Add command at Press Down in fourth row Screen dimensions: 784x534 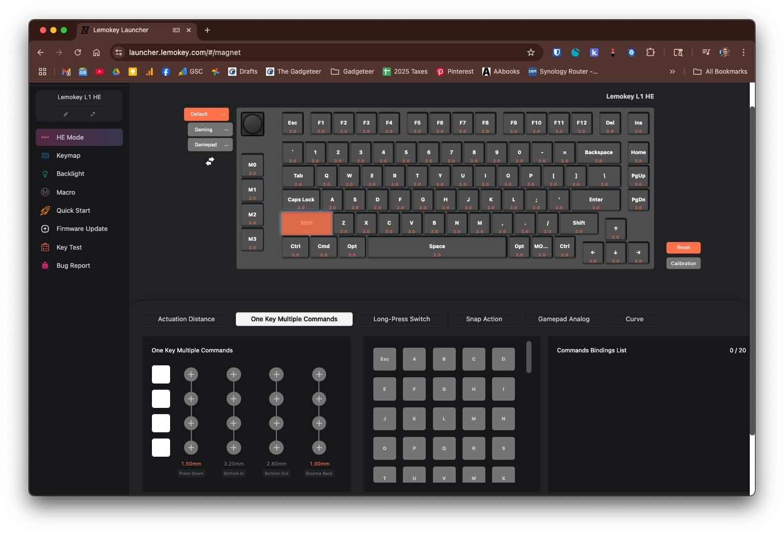pyautogui.click(x=191, y=448)
